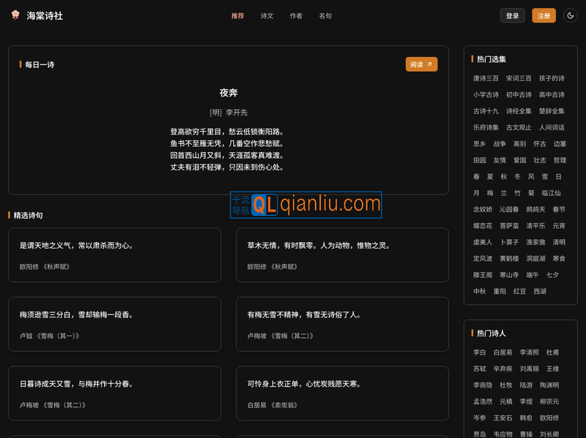Open 卢钺's 《雪梅（其一）》 link
Screen dimensions: 586x438
pos(59,336)
